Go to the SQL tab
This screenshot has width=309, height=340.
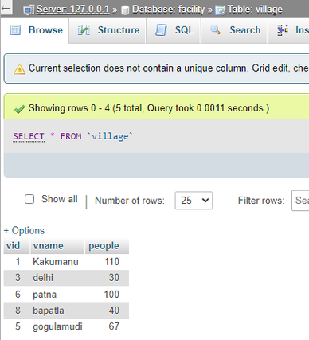174,30
